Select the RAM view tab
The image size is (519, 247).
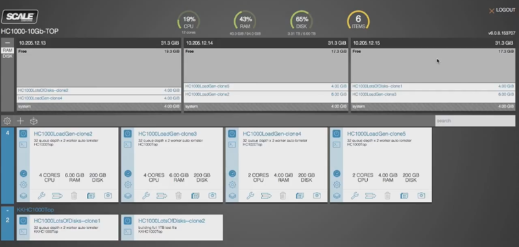[x=7, y=50]
